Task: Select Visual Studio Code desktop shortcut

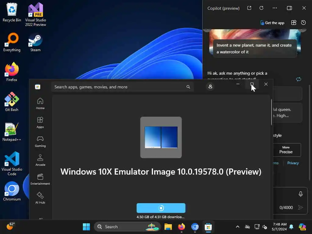Action: (x=12, y=164)
